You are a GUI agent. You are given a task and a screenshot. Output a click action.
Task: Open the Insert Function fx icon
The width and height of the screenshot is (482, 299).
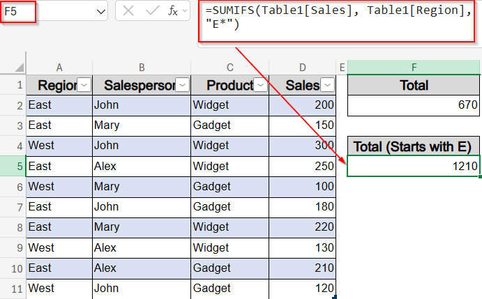[x=173, y=11]
